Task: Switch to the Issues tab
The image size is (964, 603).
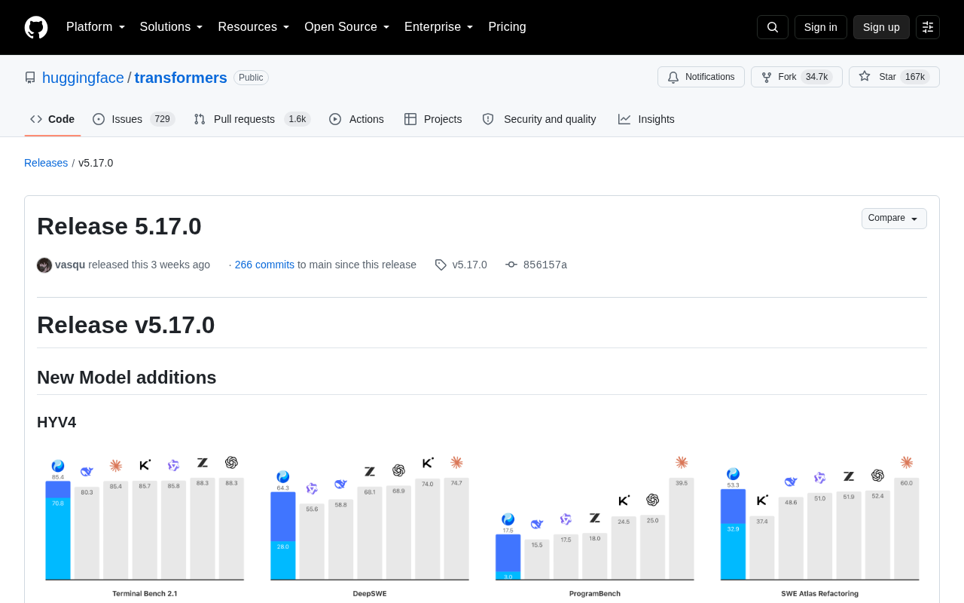Action: (x=134, y=119)
